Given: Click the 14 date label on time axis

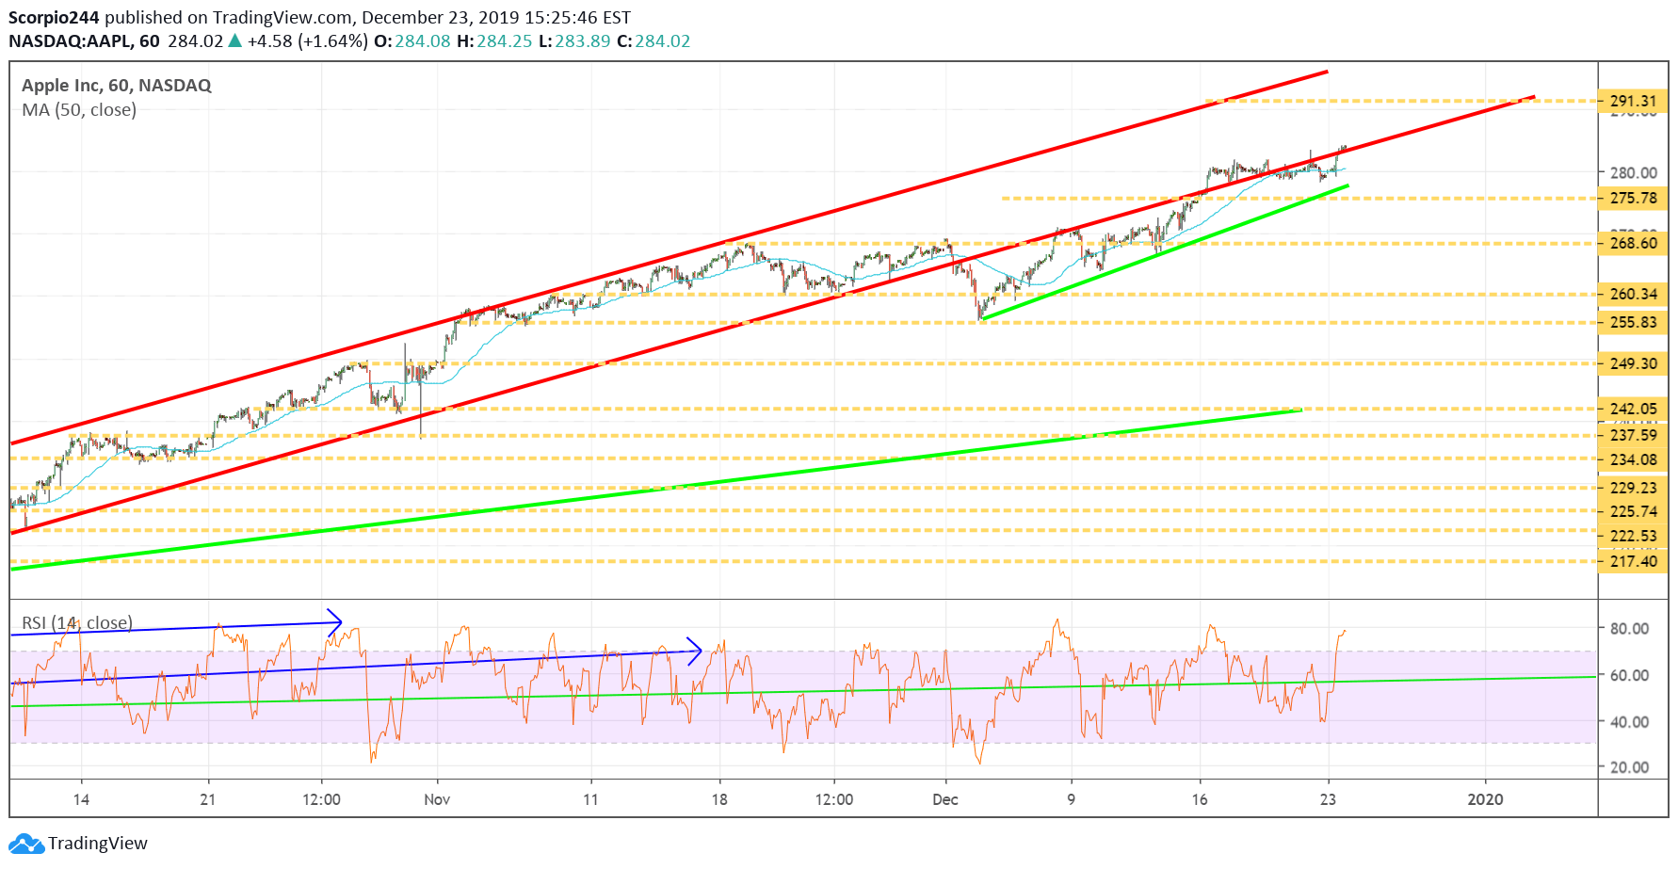Looking at the screenshot, I should (81, 799).
